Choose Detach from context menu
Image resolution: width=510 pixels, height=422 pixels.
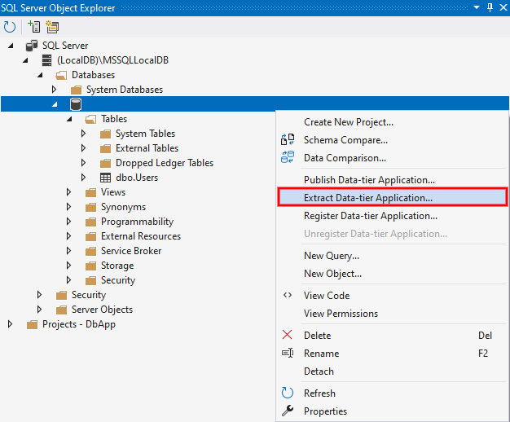(x=392, y=371)
